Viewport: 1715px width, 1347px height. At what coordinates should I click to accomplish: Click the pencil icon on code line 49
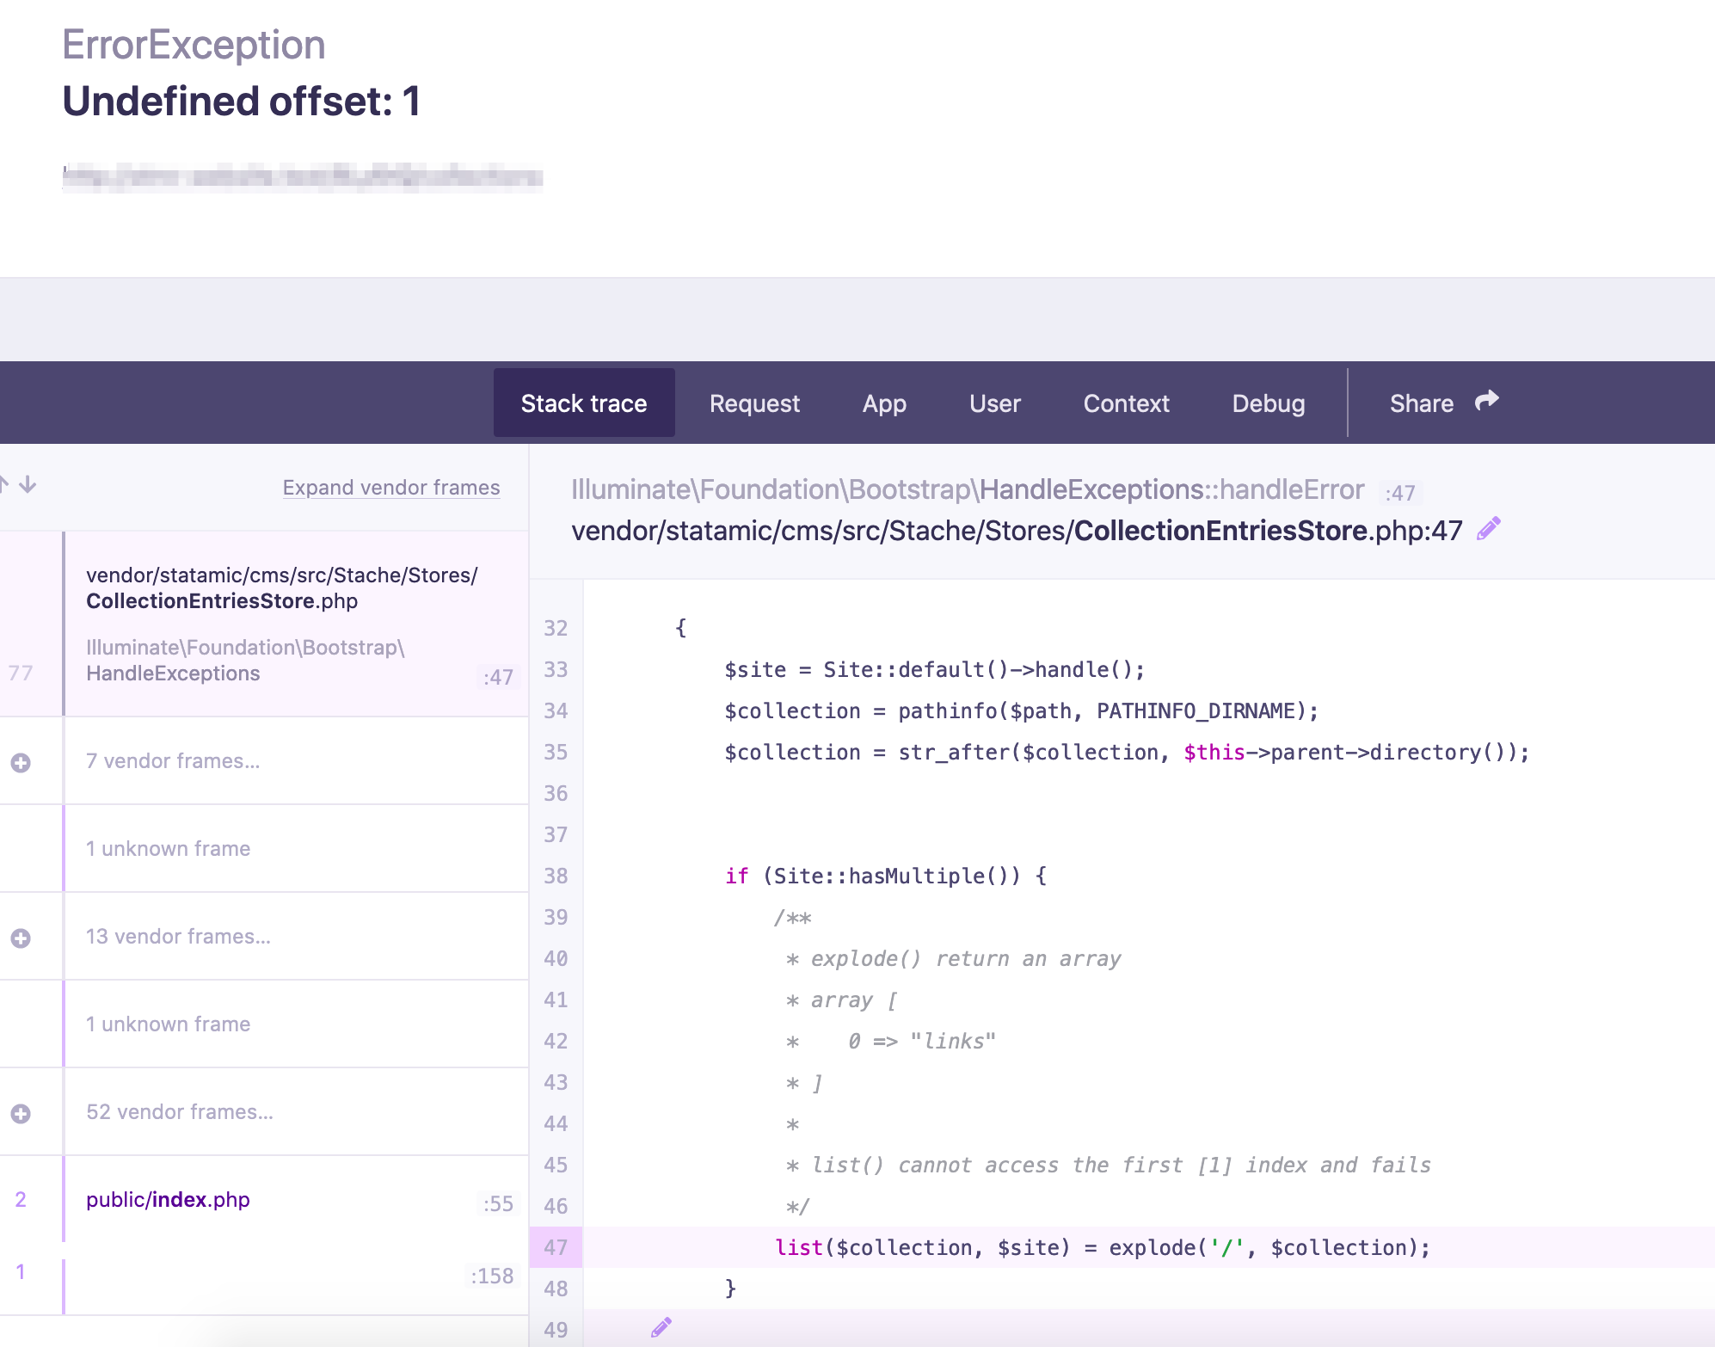(x=661, y=1328)
